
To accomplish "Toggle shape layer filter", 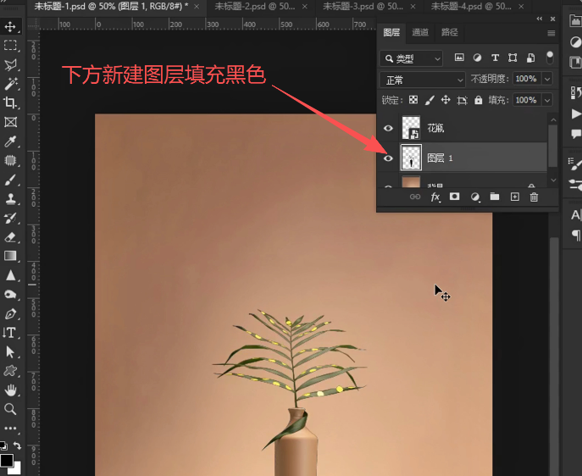I will pos(513,58).
